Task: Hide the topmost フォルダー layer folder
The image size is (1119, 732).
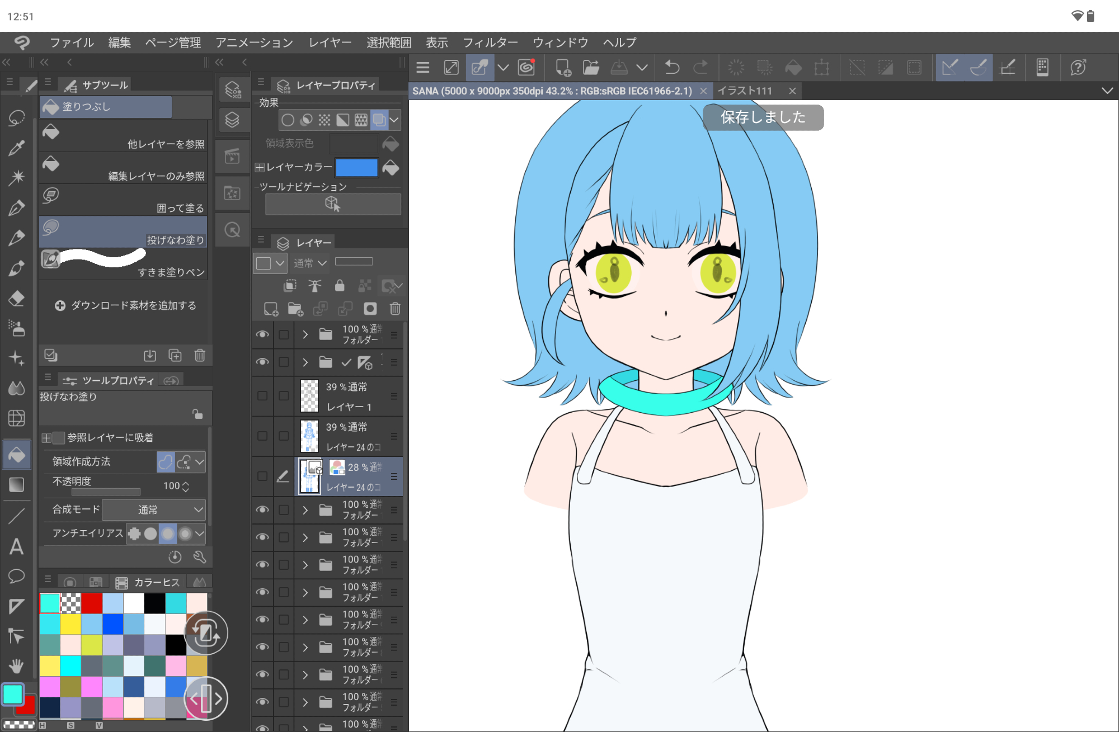Action: [262, 334]
